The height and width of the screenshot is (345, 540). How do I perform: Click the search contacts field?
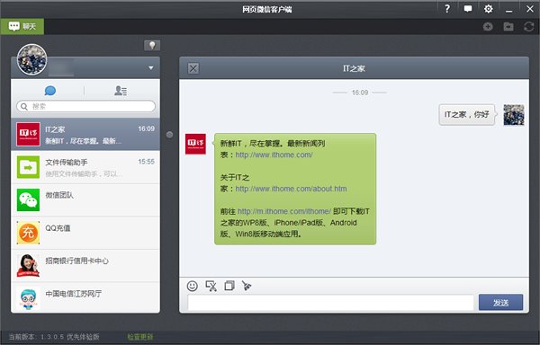click(x=85, y=107)
